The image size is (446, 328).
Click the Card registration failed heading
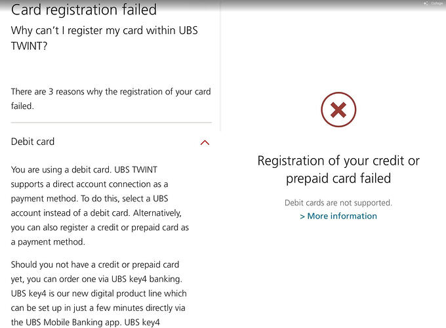84,10
